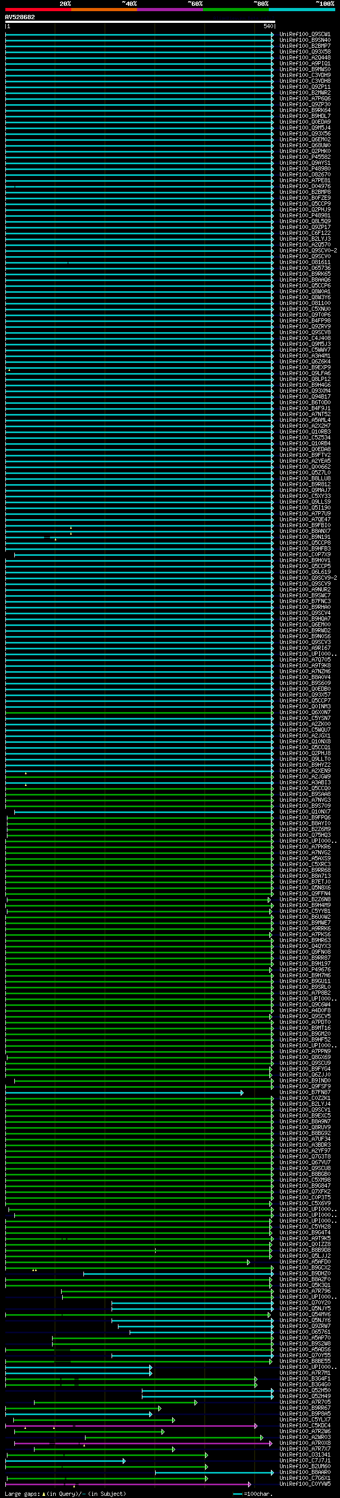Select the UniRef100_Q5CCP7 label
The height and width of the screenshot is (1498, 340).
[305, 701]
